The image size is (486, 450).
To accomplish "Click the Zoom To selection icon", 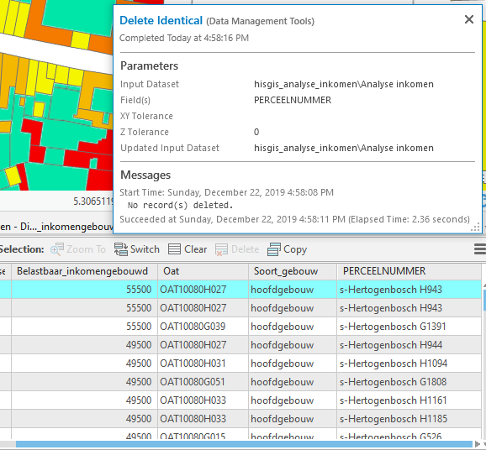I will (x=56, y=249).
